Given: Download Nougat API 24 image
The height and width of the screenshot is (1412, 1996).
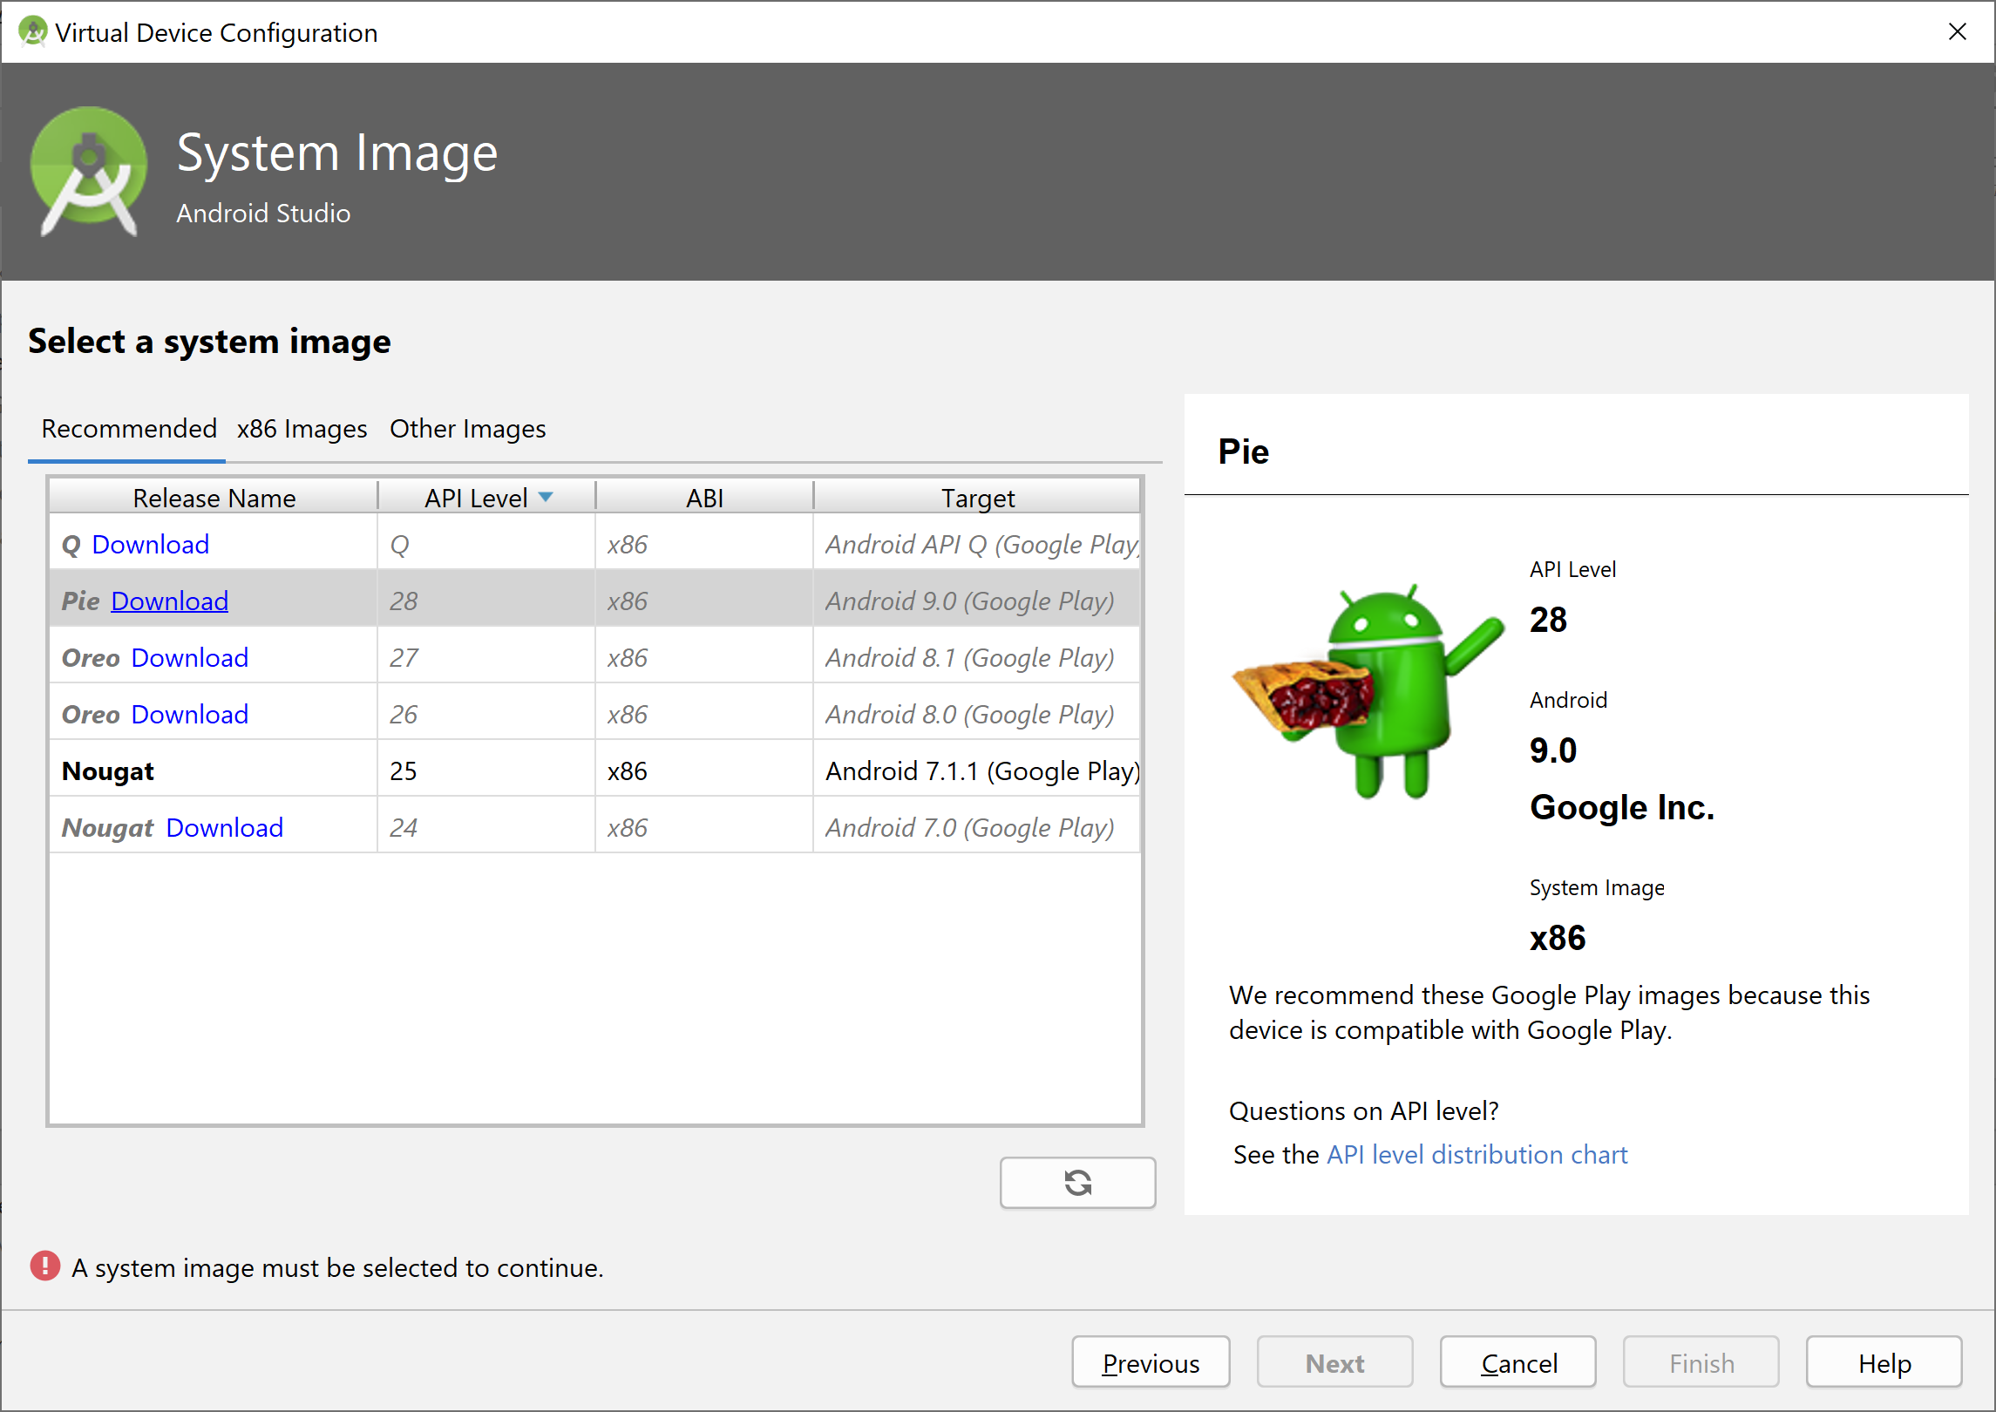Looking at the screenshot, I should pos(225,828).
